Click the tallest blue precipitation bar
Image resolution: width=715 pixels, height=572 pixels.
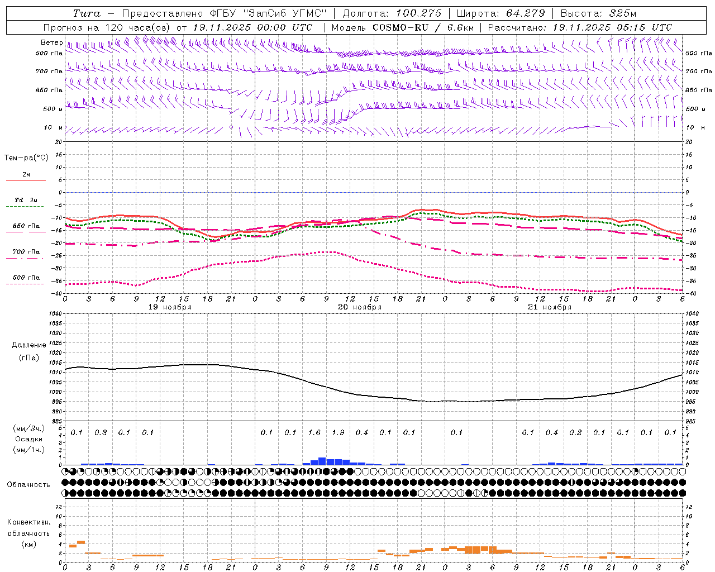point(322,461)
